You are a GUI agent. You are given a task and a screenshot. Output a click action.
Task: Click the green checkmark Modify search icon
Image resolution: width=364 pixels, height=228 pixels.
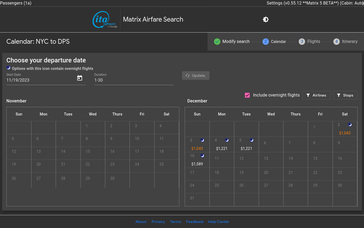[x=217, y=42]
